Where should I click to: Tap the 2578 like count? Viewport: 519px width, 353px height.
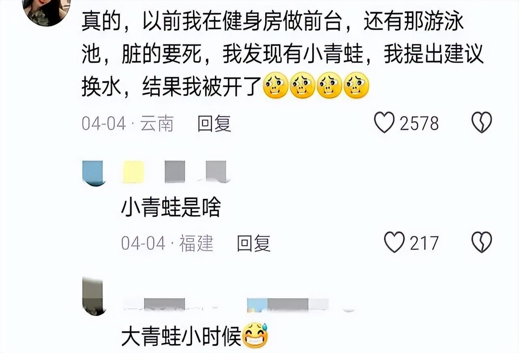click(419, 123)
